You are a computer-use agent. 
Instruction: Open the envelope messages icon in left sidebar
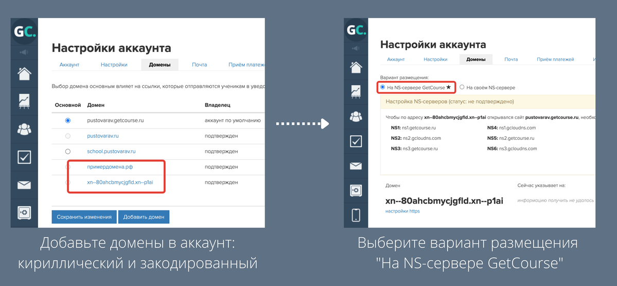(24, 185)
